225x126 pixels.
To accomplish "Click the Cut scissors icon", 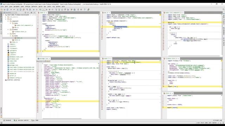I will (x=18, y=9).
